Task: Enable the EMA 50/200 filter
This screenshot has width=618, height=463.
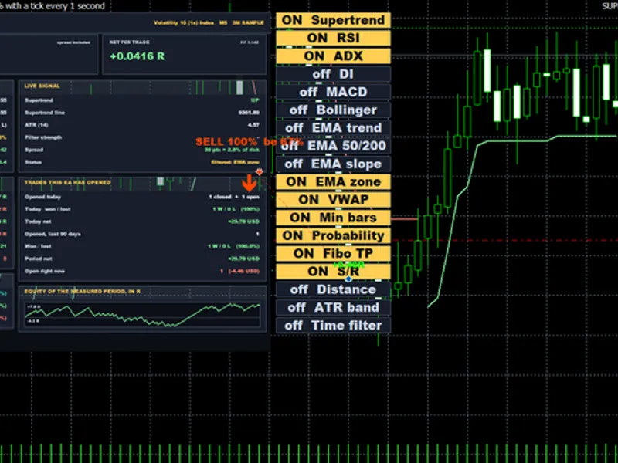Action: (333, 146)
